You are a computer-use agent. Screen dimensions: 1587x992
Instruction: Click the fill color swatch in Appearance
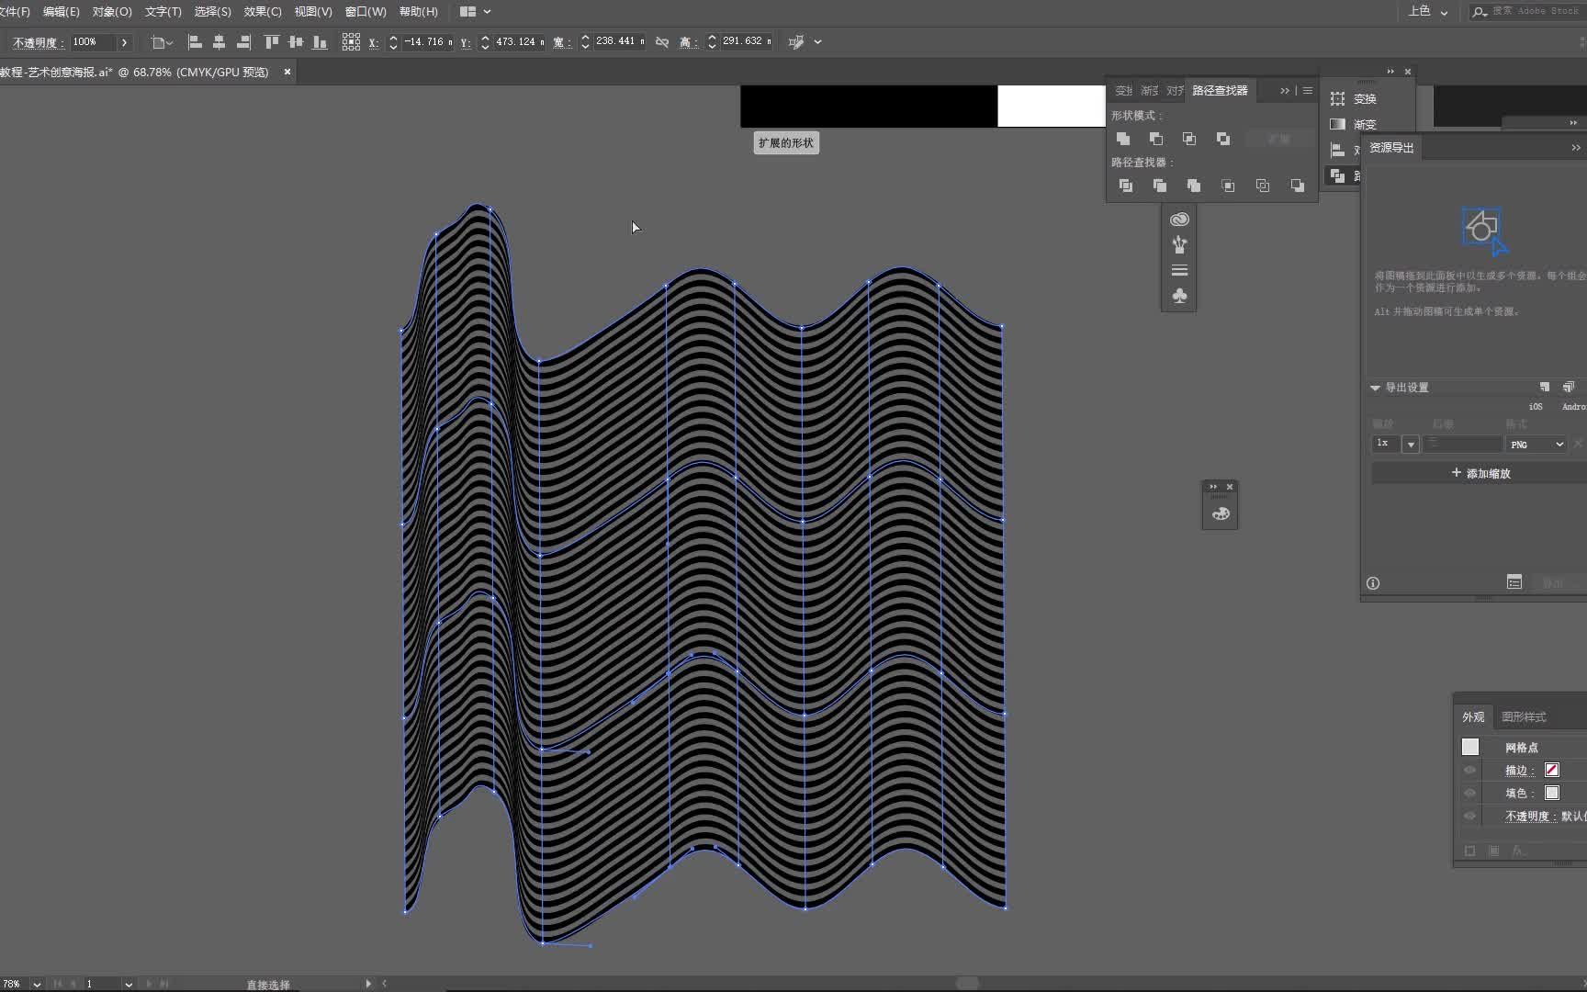(x=1552, y=793)
